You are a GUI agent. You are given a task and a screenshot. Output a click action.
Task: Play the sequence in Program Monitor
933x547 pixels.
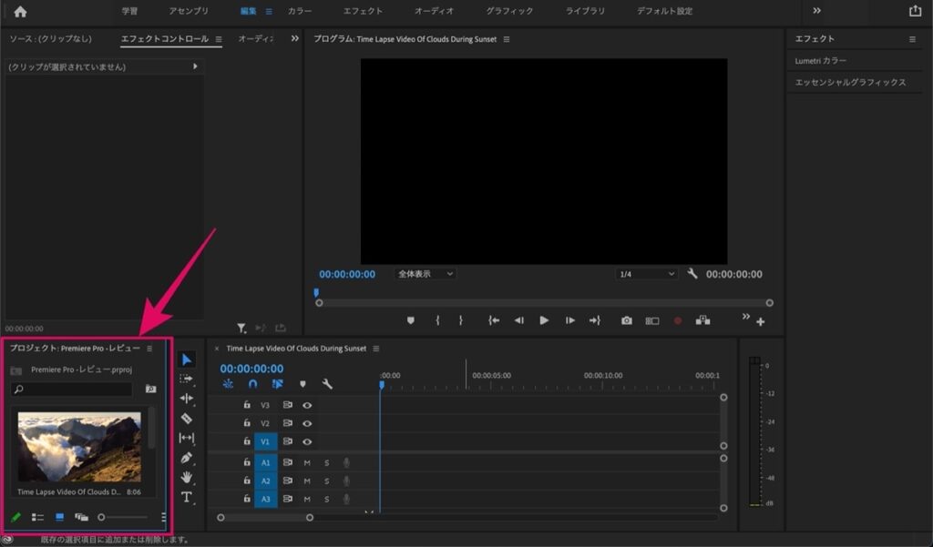pos(544,320)
